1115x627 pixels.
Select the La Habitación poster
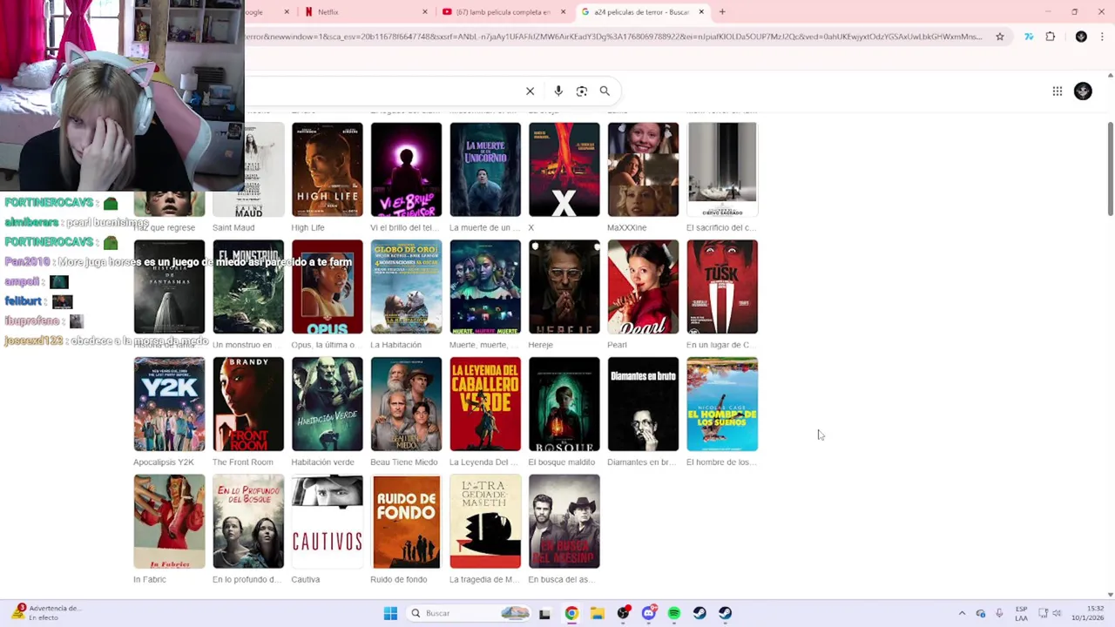(406, 287)
